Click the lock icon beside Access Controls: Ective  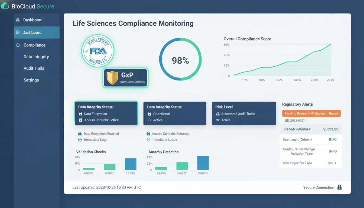pos(80,120)
